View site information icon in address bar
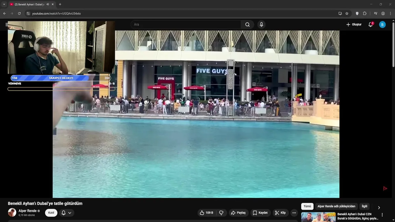395x222 pixels. [28, 14]
